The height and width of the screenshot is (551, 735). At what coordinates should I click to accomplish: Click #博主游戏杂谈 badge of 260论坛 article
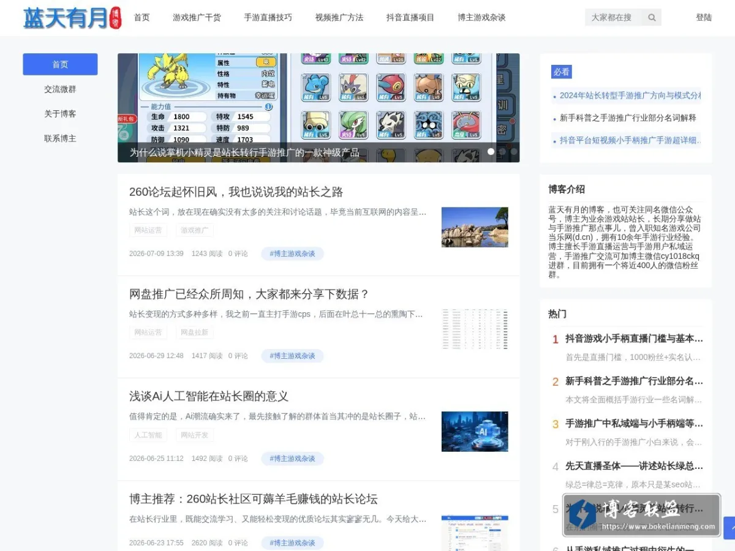pos(292,253)
